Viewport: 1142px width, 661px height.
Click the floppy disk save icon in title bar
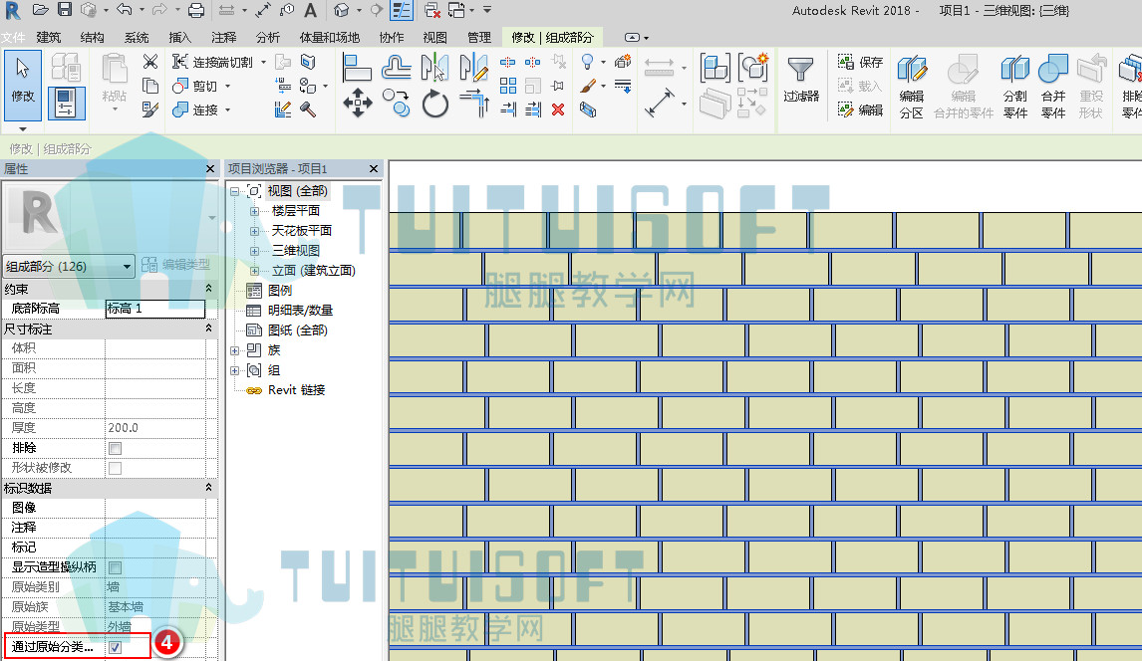pos(65,9)
